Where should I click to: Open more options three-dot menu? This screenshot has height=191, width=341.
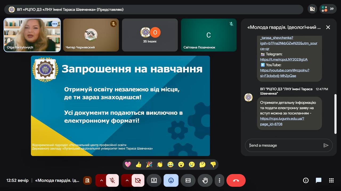(x=219, y=180)
